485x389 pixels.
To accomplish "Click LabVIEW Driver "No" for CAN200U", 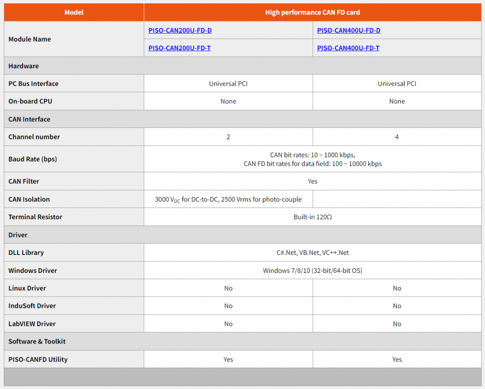I will (x=228, y=324).
